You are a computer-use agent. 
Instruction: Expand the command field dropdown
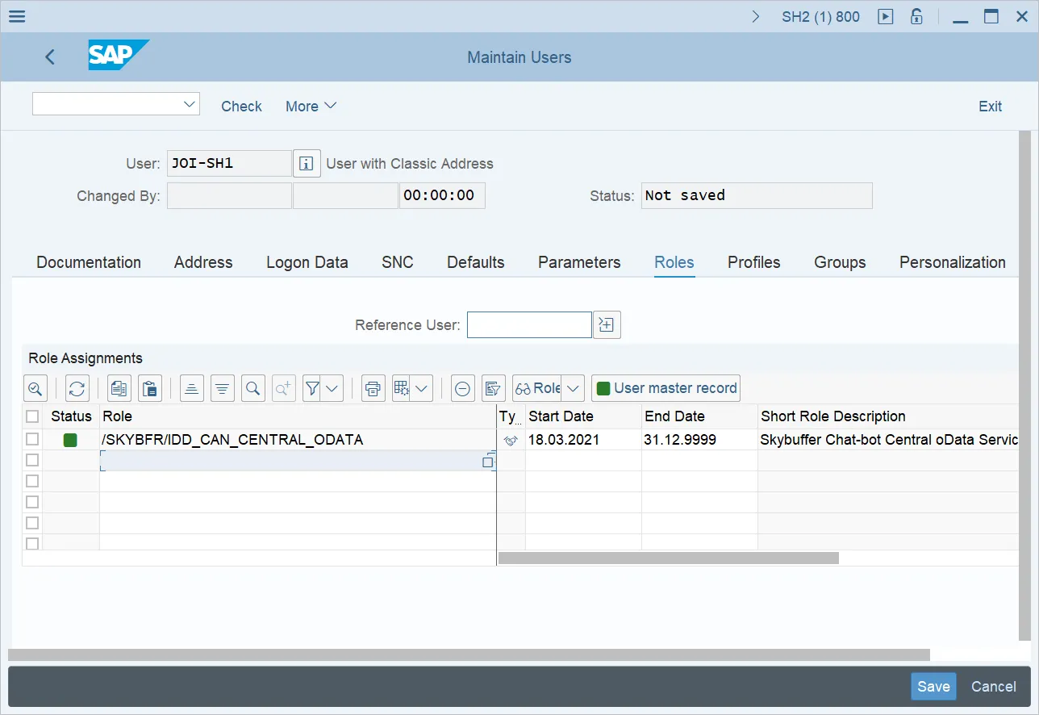click(190, 103)
